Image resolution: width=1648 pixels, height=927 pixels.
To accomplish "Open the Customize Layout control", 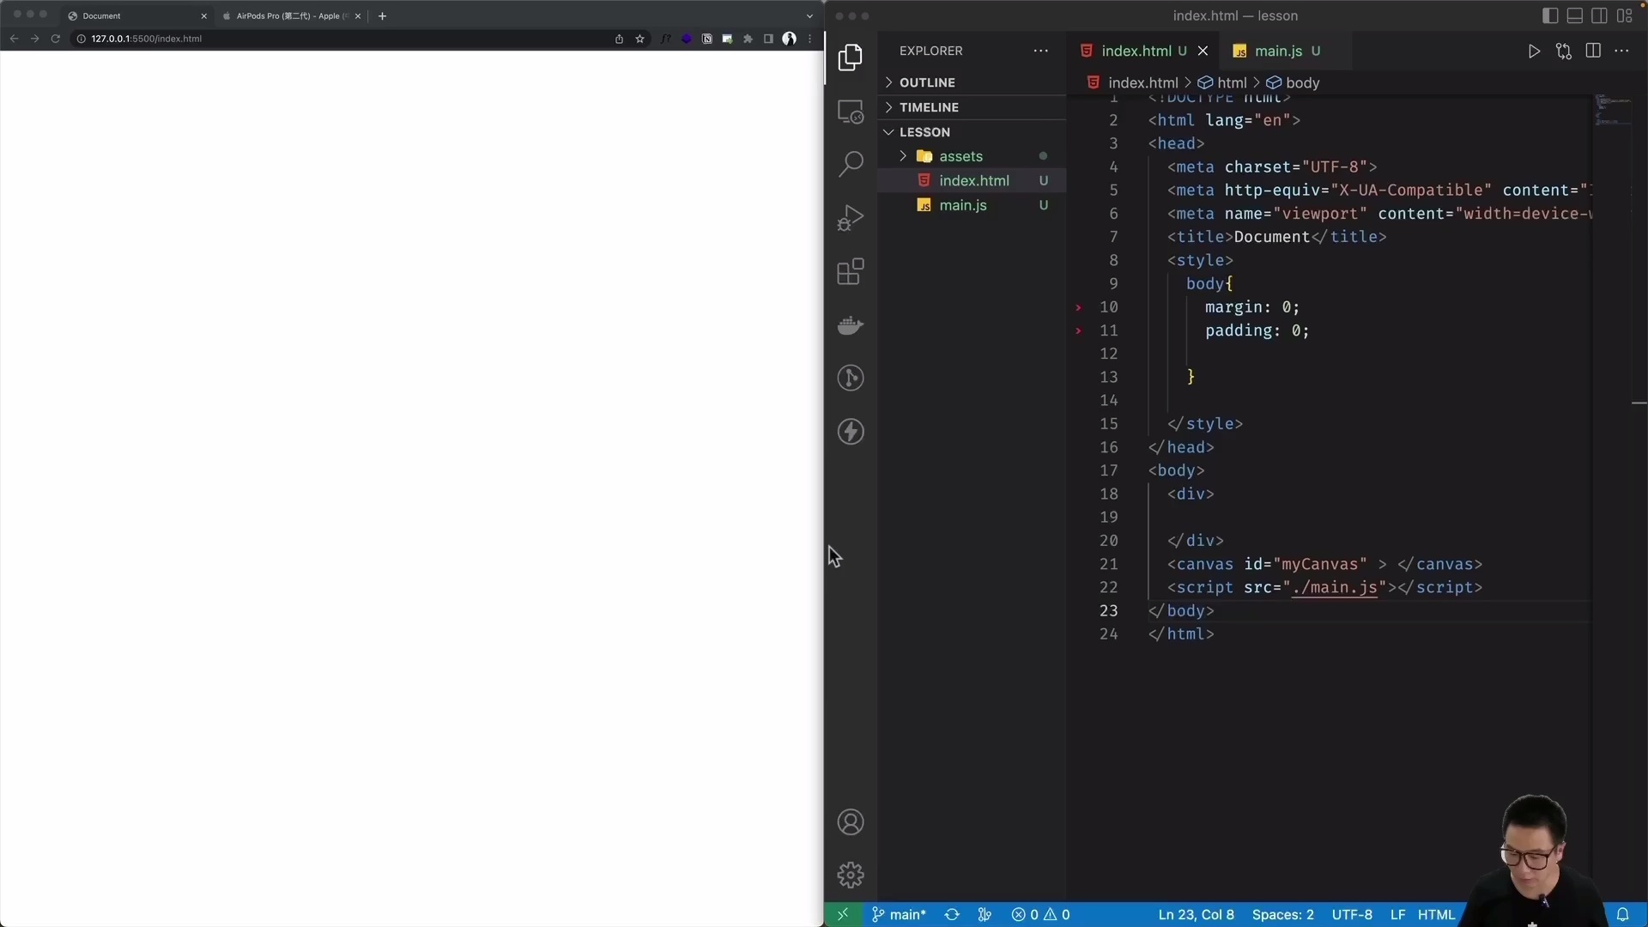I will click(1626, 15).
